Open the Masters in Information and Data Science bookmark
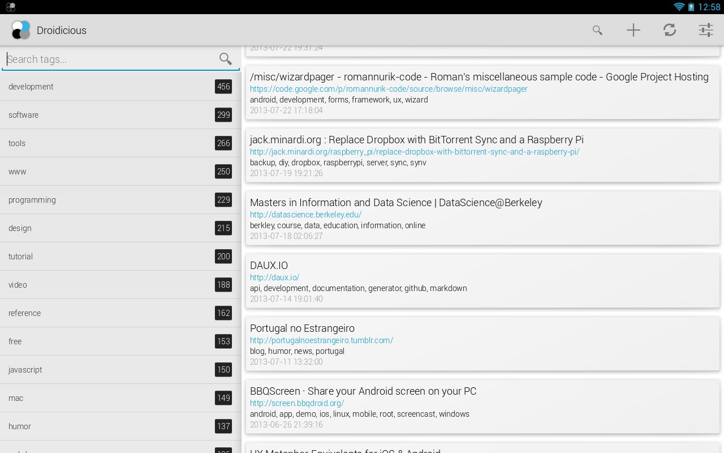Image resolution: width=724 pixels, height=453 pixels. [396, 203]
